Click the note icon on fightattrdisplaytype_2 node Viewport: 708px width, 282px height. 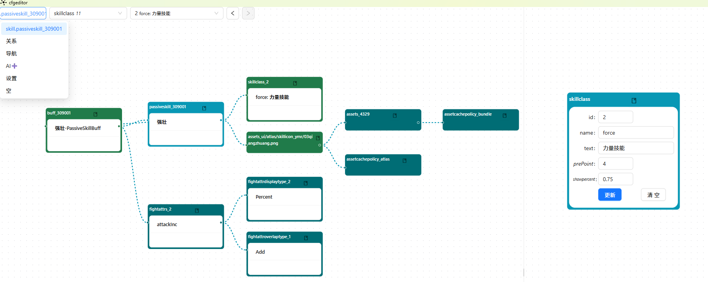(x=305, y=183)
